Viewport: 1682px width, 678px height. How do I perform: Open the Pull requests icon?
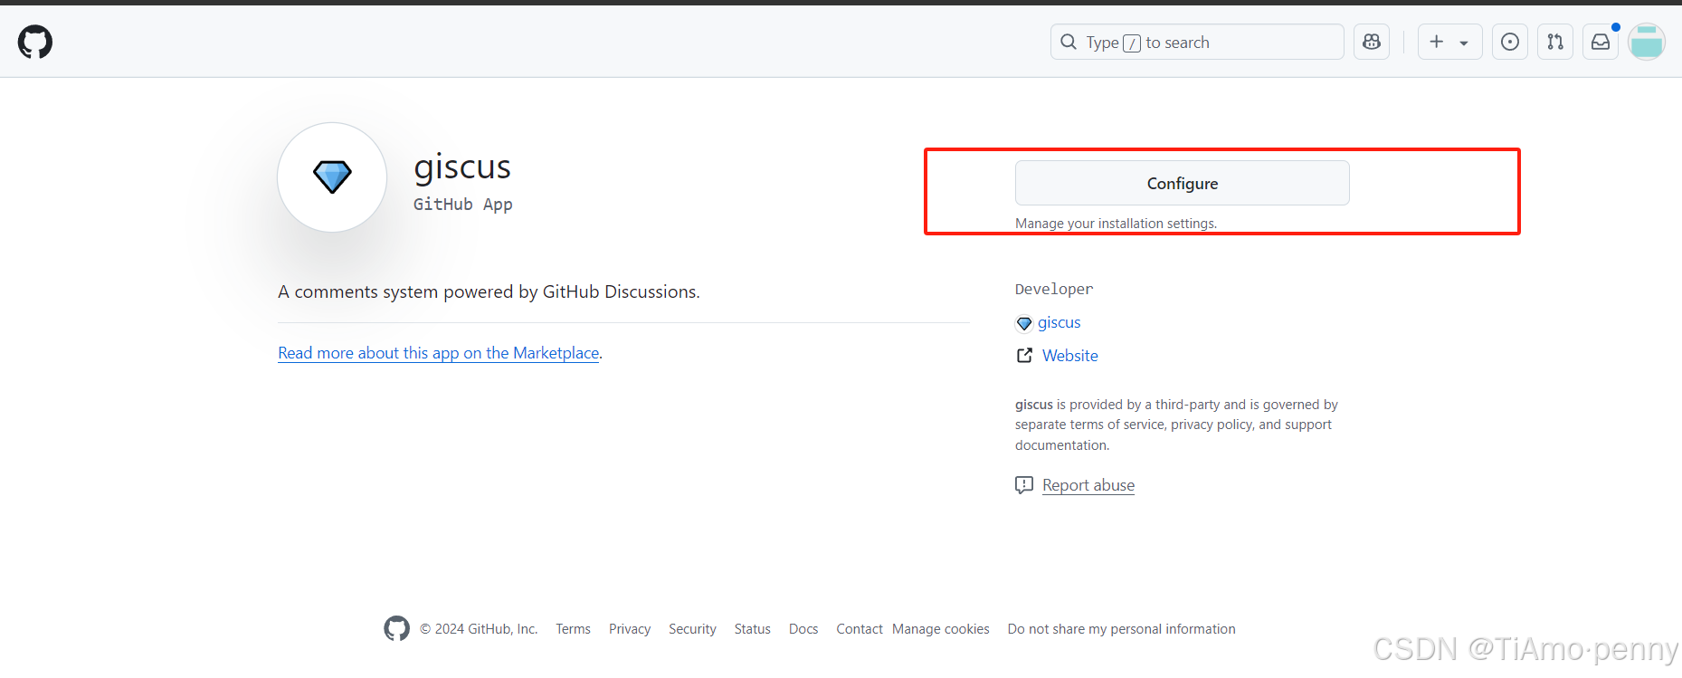[x=1554, y=42]
